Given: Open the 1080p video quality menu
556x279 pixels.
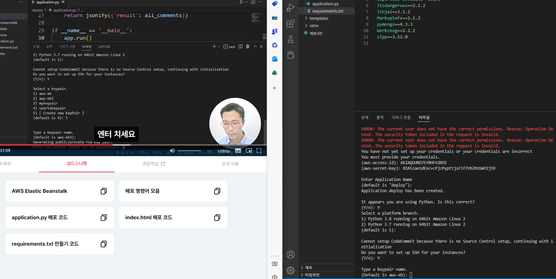Looking at the screenshot, I should point(224,151).
